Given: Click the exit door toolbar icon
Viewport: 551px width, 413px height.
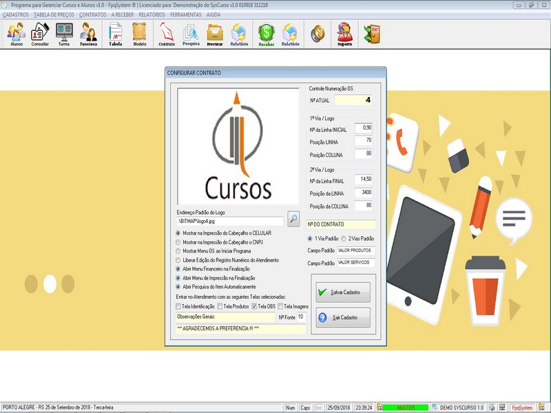Looking at the screenshot, I should (x=372, y=34).
